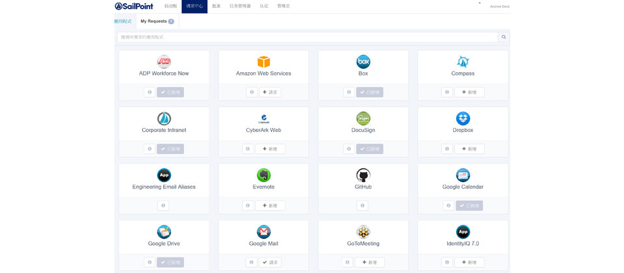The image size is (624, 273).
Task: Click the IdentityIQ 7.0 App icon
Action: coord(463,232)
